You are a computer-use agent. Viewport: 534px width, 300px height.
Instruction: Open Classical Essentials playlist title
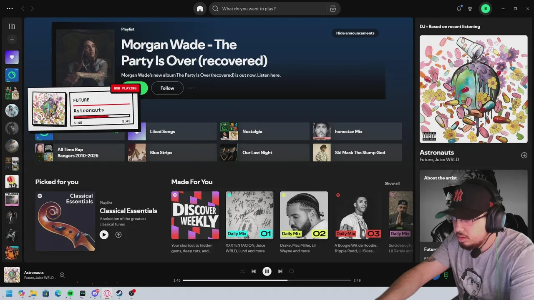tap(128, 211)
